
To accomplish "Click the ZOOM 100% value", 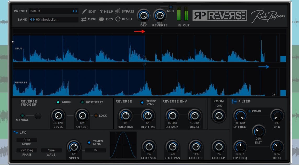I will [218, 106].
